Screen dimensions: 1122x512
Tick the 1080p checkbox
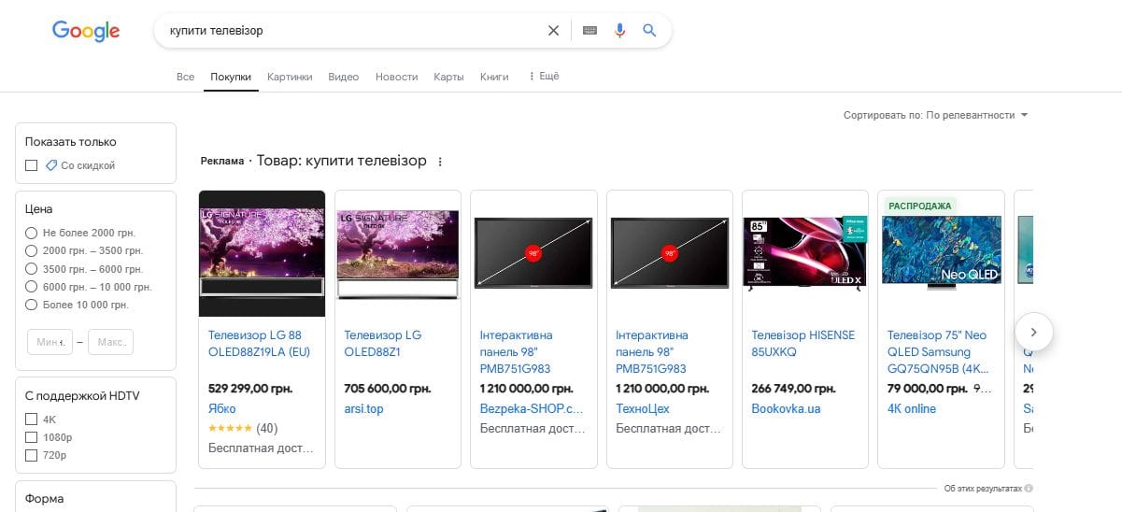[x=32, y=437]
